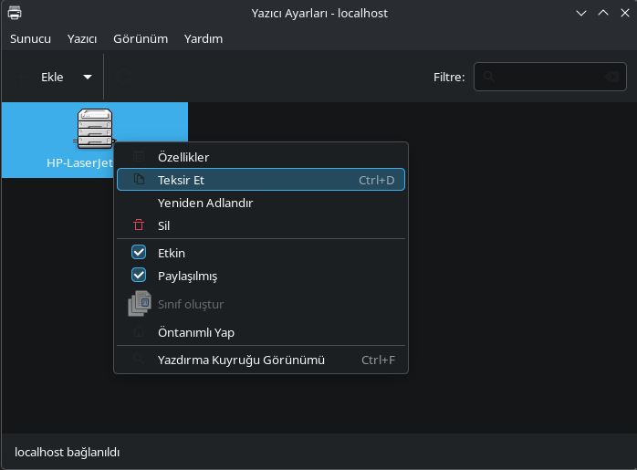Minimize the Yazıcı Ayarları window
Image resolution: width=637 pixels, height=470 pixels.
click(x=581, y=13)
